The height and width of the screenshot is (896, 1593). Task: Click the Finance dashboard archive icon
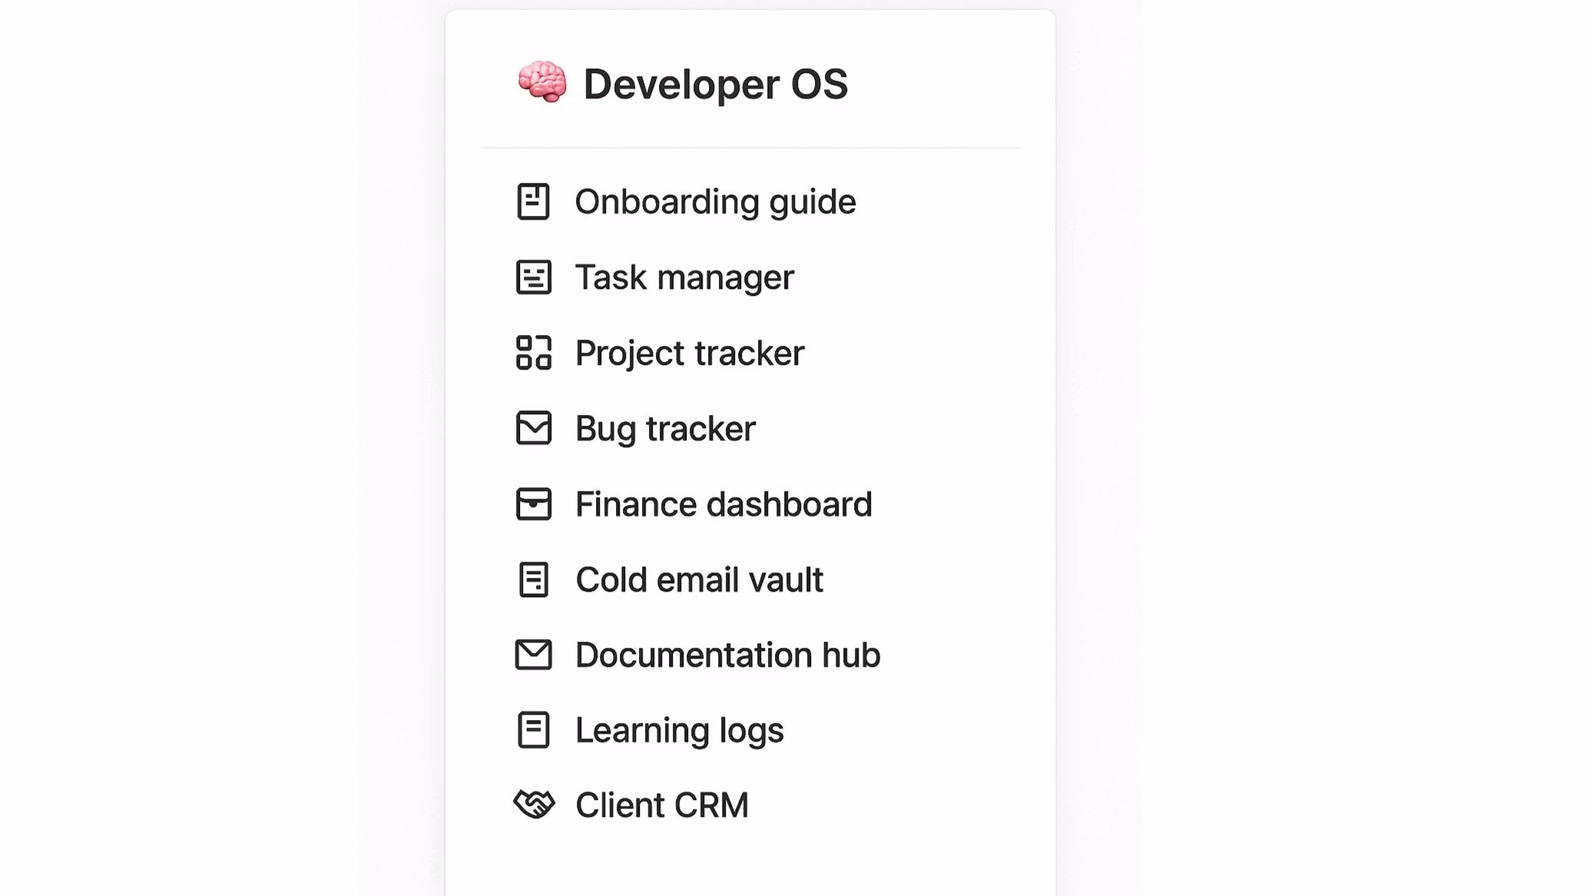[x=533, y=504]
